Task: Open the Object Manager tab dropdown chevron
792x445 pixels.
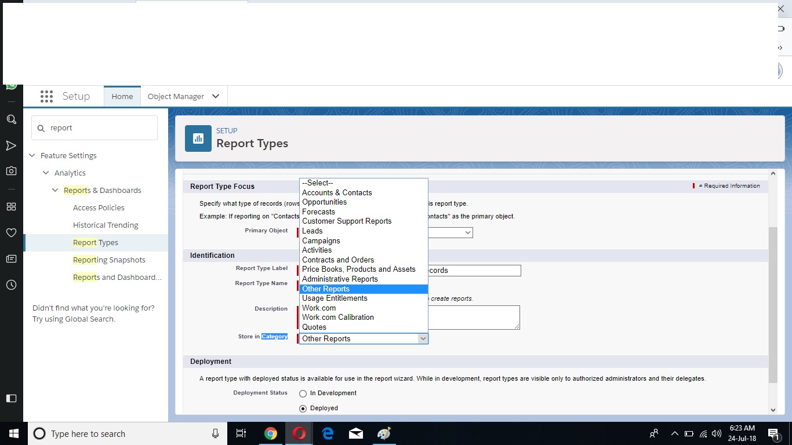Action: click(x=216, y=96)
